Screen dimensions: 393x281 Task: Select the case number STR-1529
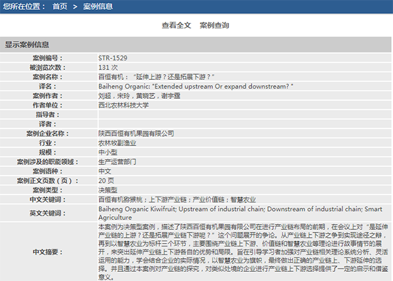[113, 58]
